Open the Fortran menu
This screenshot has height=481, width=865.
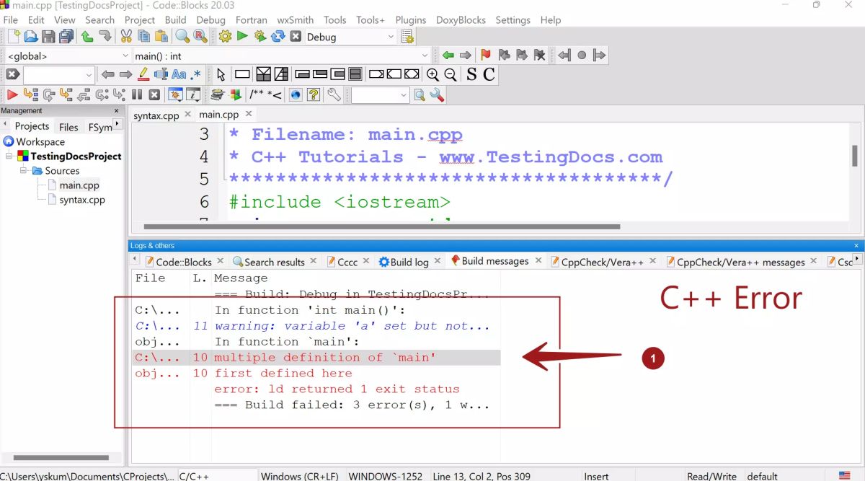251,19
